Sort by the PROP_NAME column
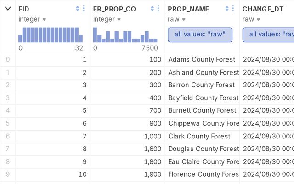The height and width of the screenshot is (184, 294). pos(227,9)
